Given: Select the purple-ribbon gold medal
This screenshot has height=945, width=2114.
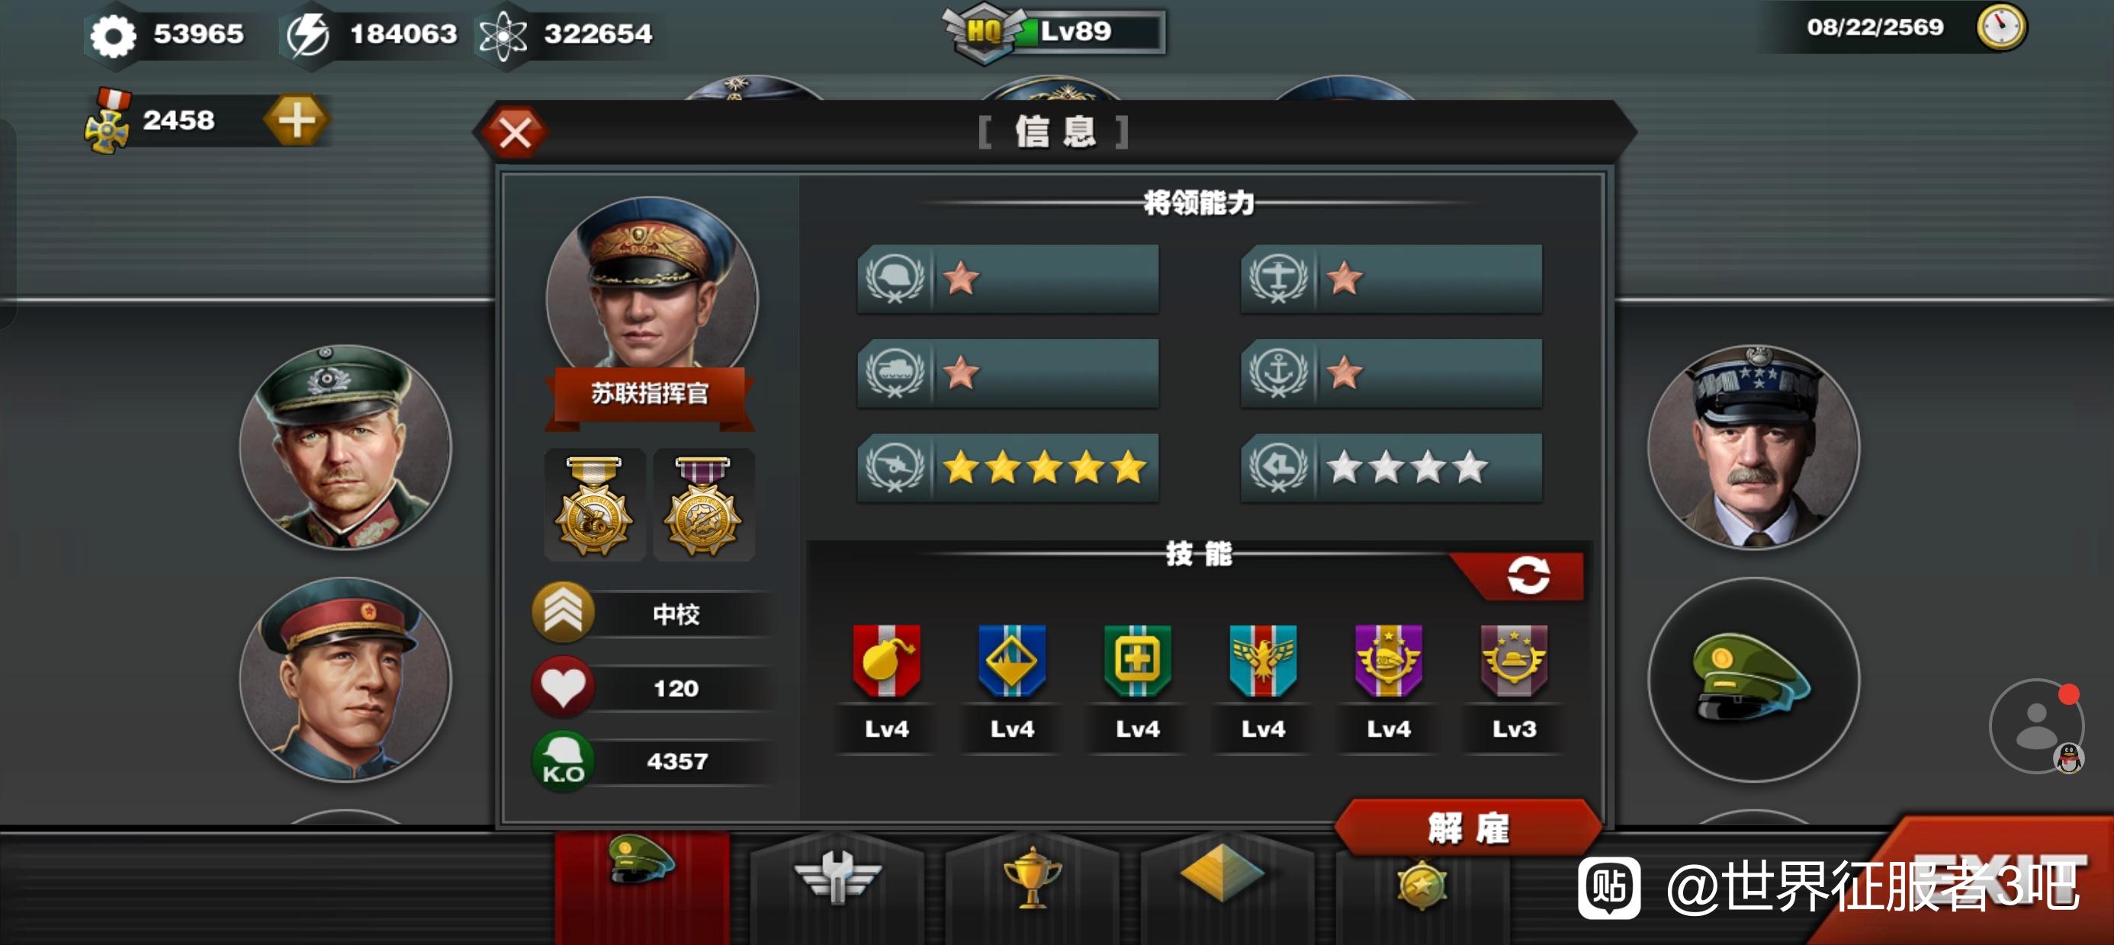Looking at the screenshot, I should click(x=703, y=505).
